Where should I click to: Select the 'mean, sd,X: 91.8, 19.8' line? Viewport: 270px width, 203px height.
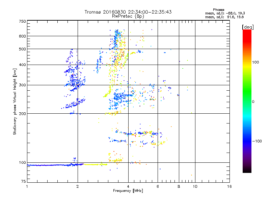click(x=224, y=17)
